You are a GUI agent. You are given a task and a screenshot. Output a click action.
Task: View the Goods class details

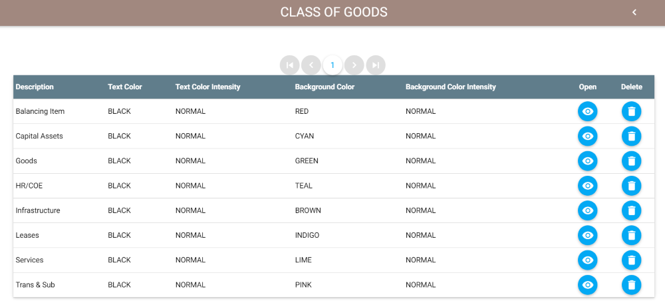pos(587,160)
